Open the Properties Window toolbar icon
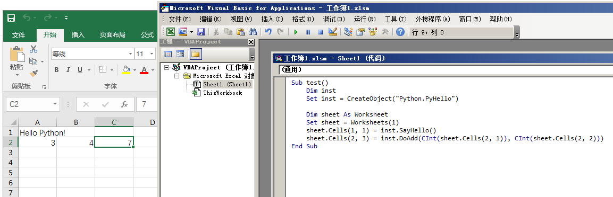This screenshot has height=197, width=613. tap(360, 32)
